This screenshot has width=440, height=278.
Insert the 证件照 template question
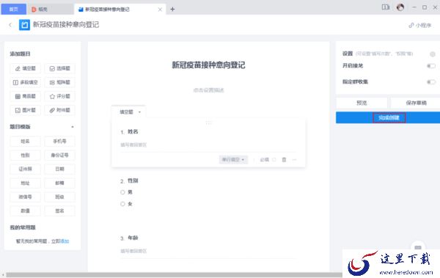[25, 169]
